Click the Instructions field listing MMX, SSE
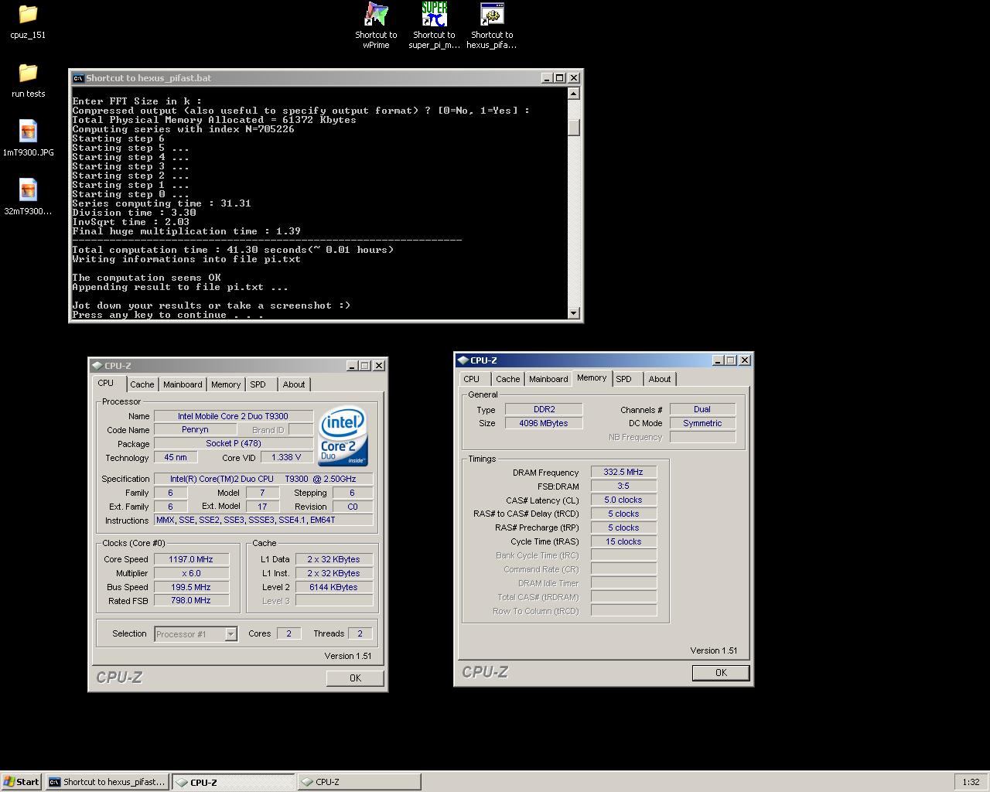Viewport: 990px width, 792px height. (x=263, y=521)
